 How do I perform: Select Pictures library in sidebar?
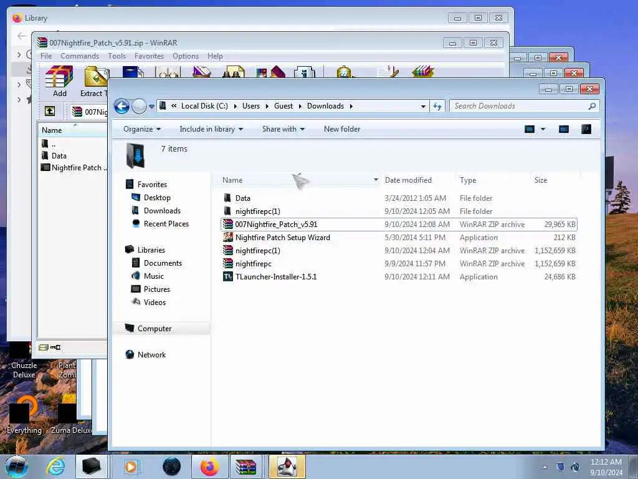click(156, 289)
